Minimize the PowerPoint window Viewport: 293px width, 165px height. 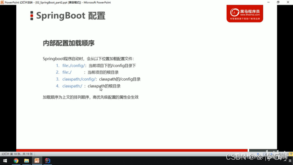269,2
